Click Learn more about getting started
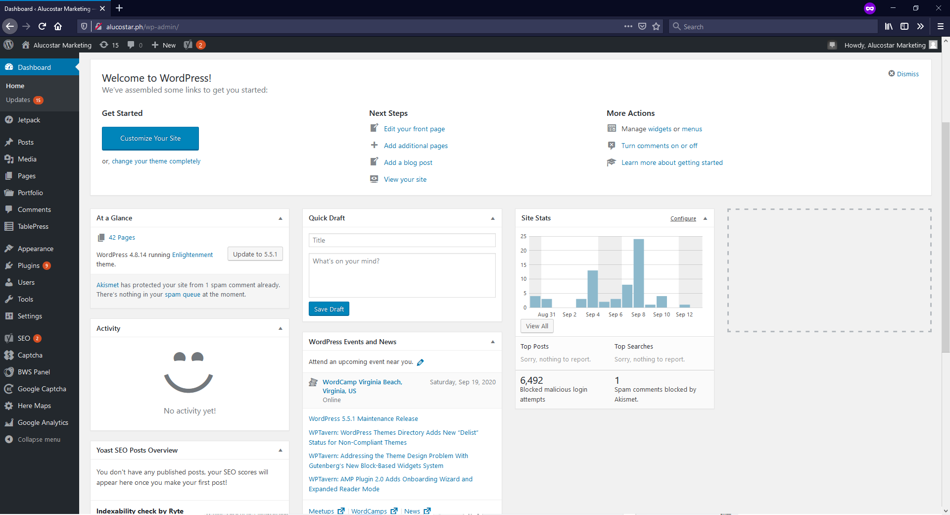The height and width of the screenshot is (515, 950). click(672, 162)
